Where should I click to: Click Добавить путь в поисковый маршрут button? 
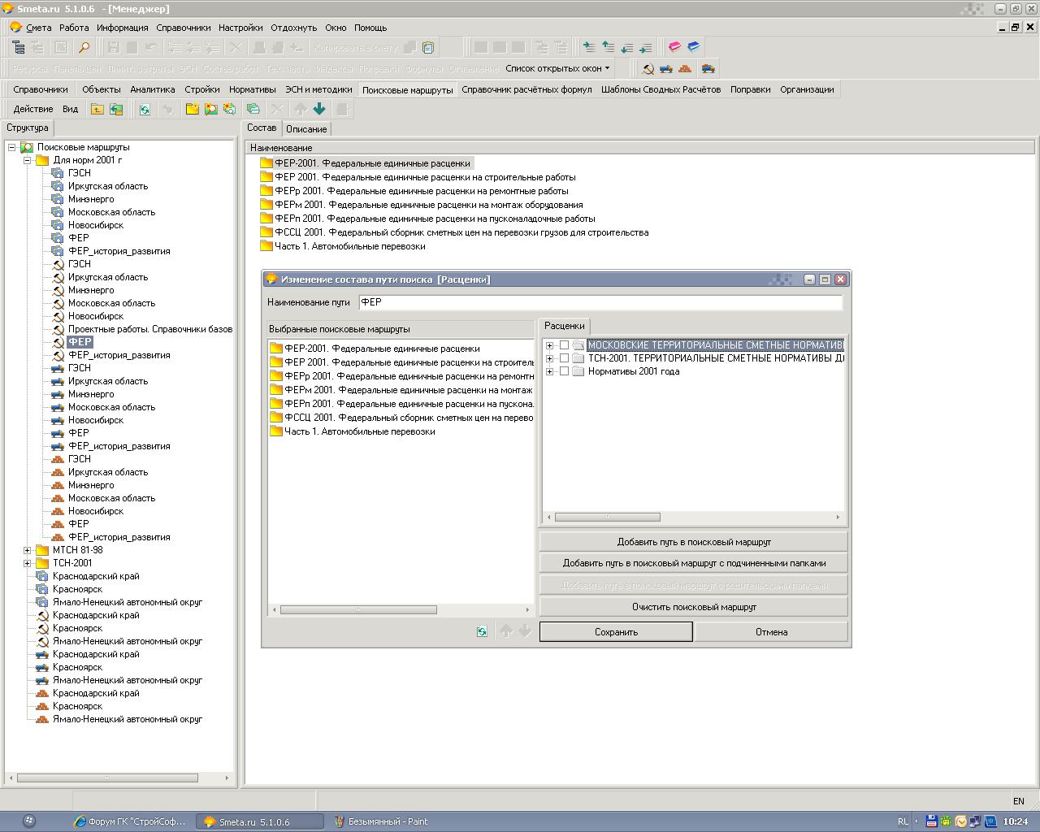tap(694, 542)
